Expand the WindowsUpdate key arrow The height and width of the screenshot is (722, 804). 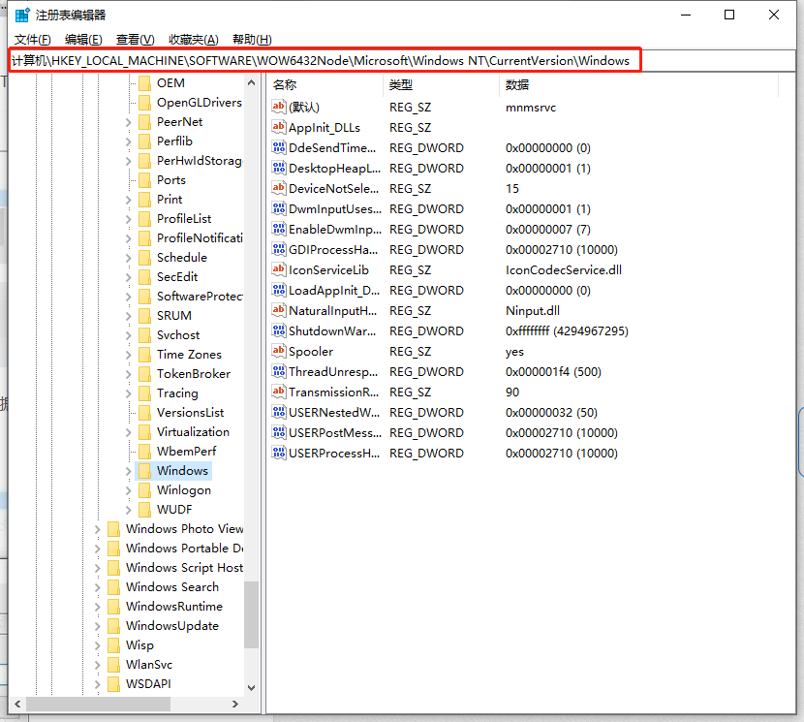coord(97,626)
